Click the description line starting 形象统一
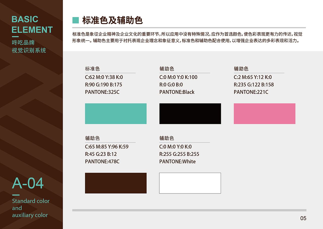 point(186,41)
